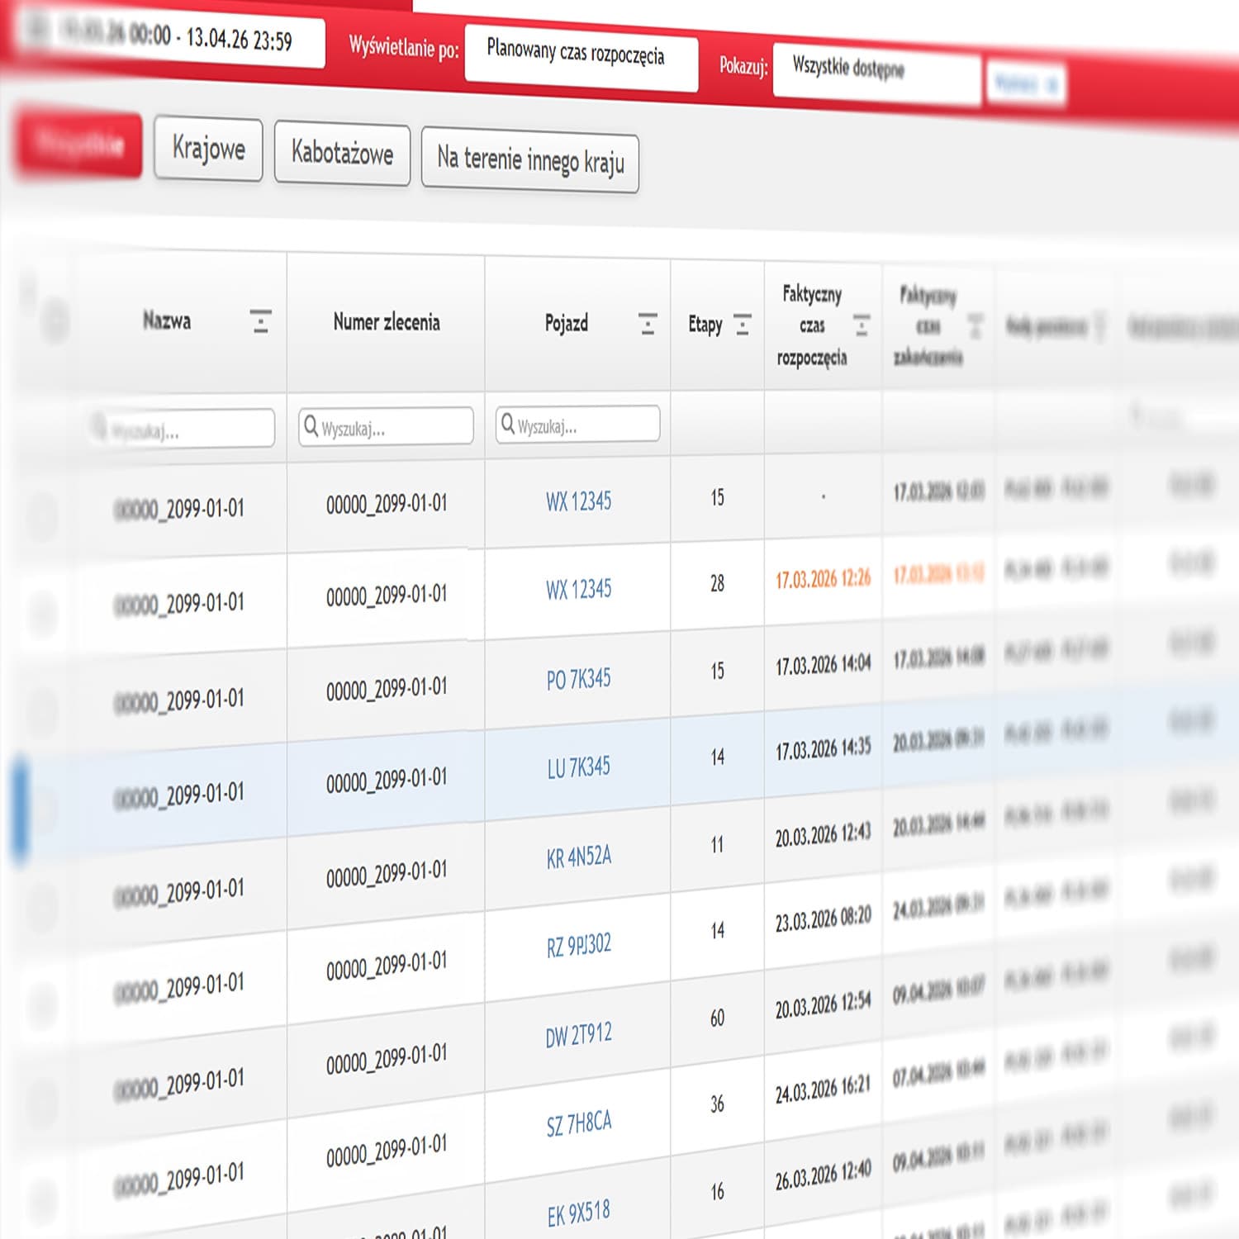
Task: Expand the Wszystkie dostępne dropdown
Action: pyautogui.click(x=875, y=73)
